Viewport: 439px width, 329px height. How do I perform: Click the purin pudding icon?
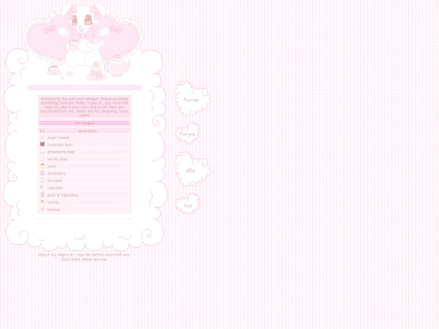click(42, 166)
